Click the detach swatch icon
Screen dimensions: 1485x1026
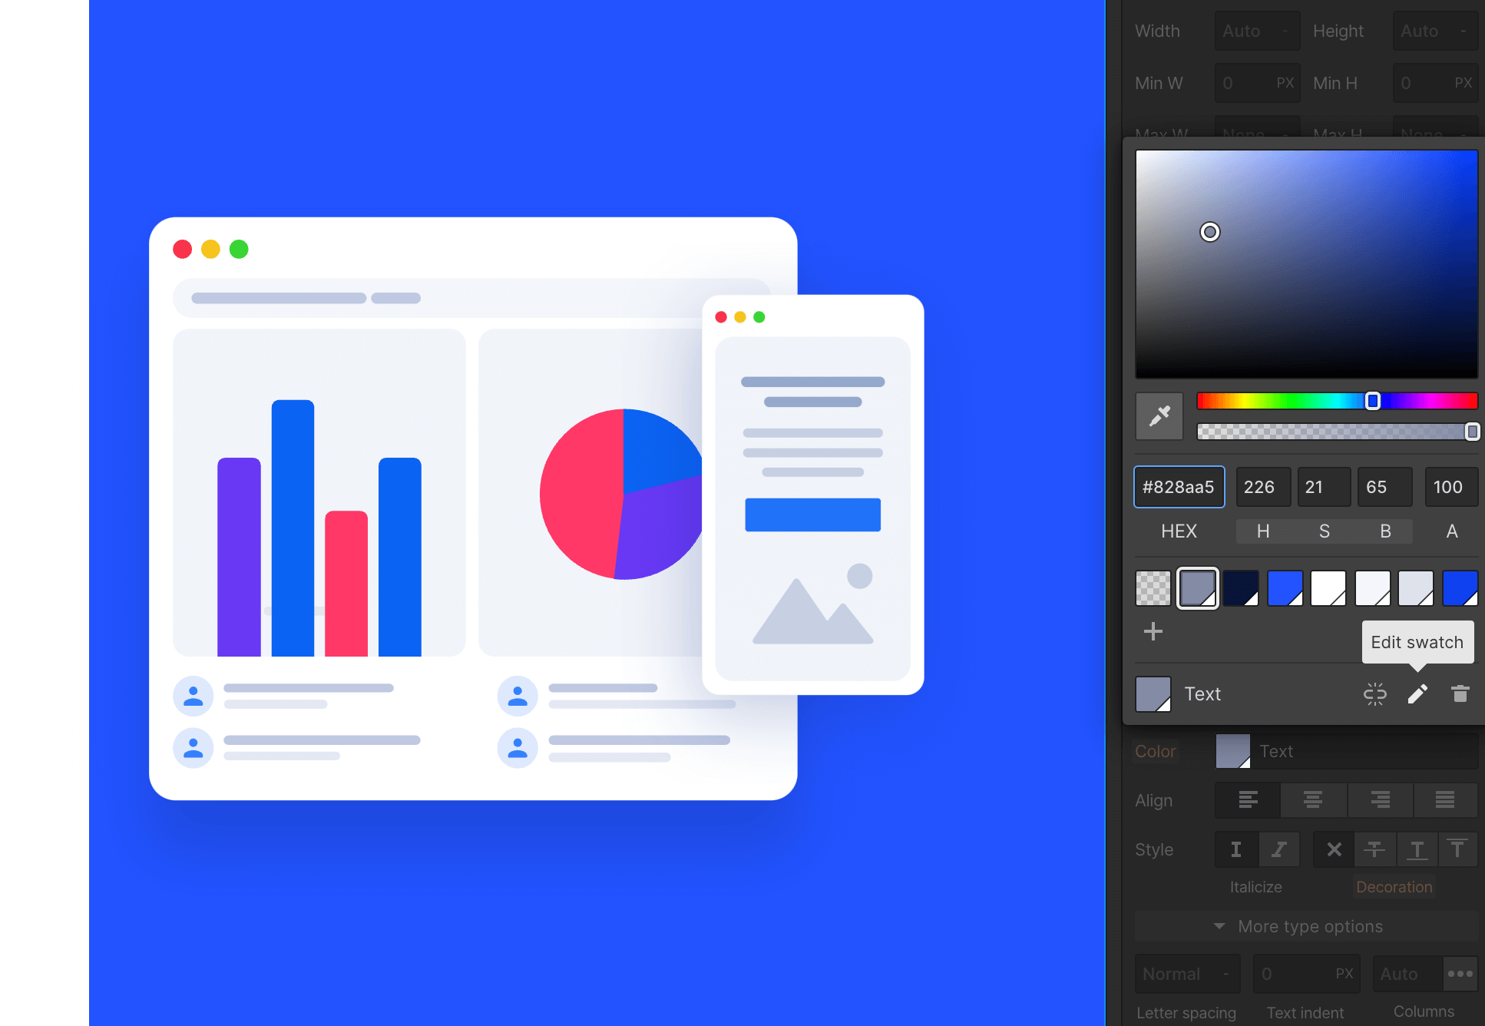(x=1374, y=694)
